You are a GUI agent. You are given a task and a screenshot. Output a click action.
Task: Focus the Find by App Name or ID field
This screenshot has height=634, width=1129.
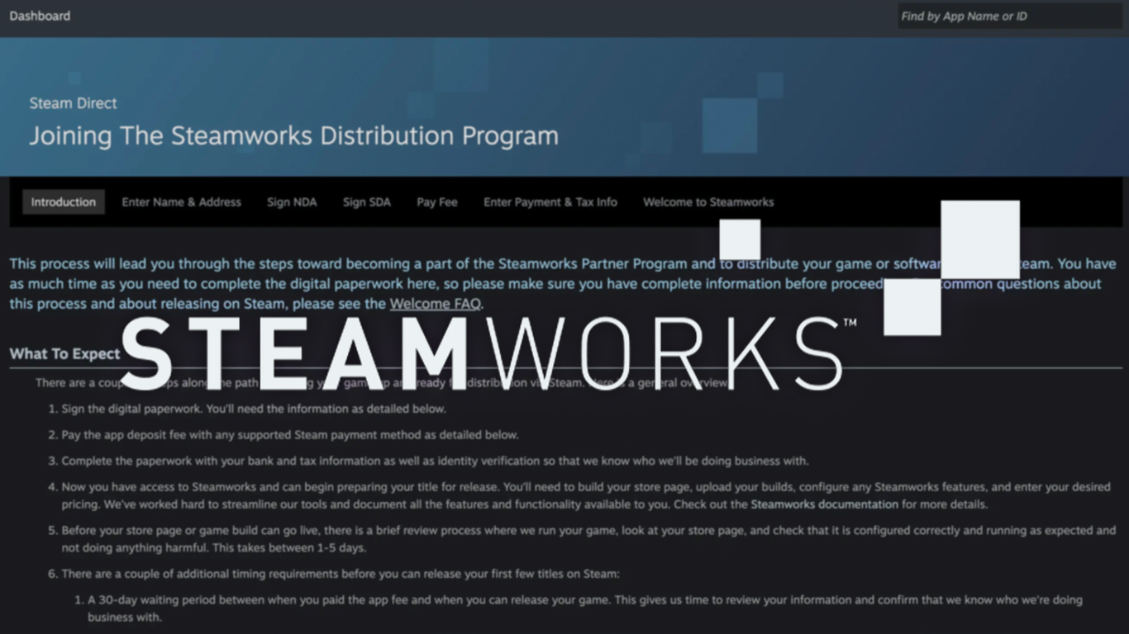tap(1008, 16)
